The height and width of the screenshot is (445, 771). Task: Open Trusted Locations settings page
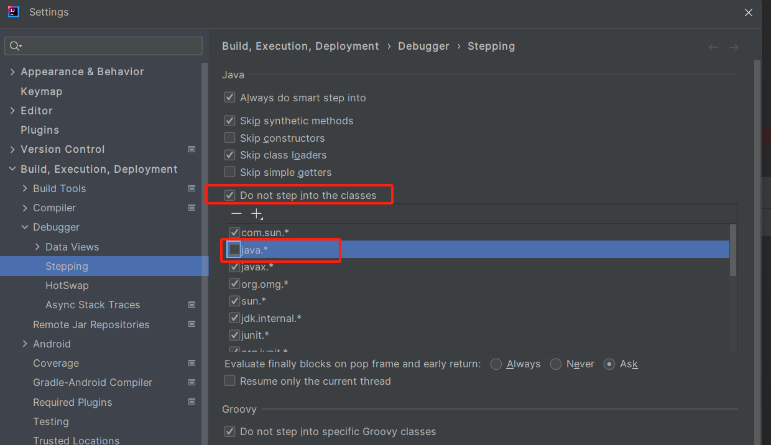[76, 440]
